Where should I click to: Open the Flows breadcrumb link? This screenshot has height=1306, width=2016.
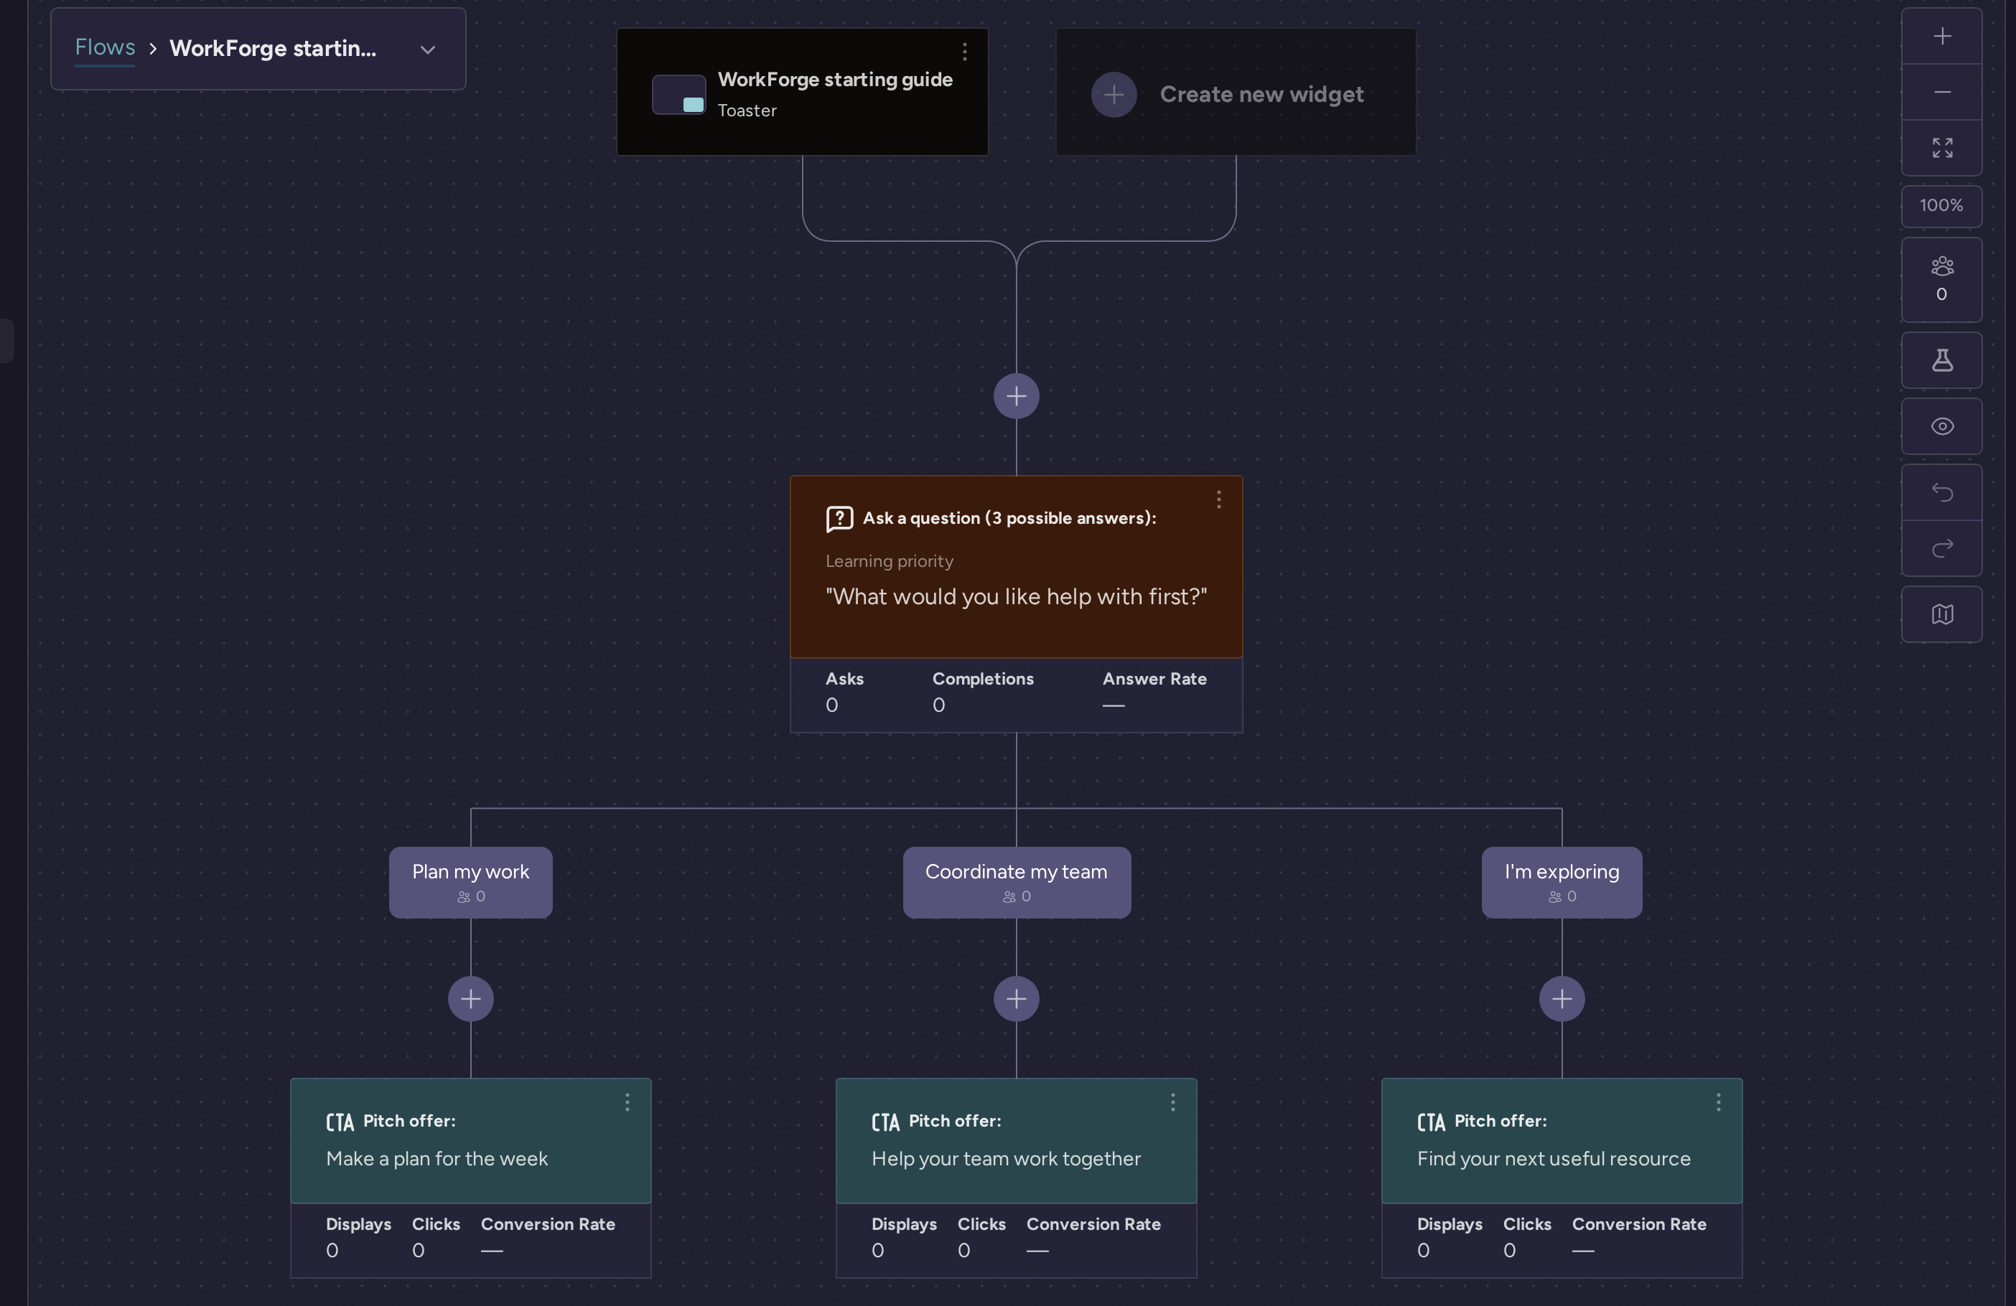tap(105, 47)
